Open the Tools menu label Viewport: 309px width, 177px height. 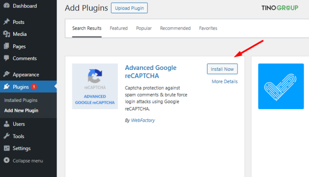(19, 136)
